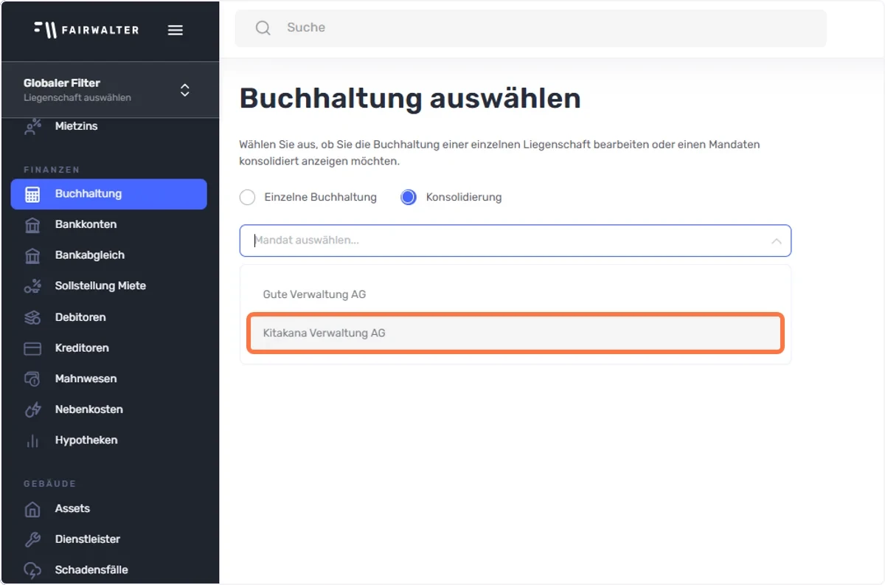The height and width of the screenshot is (585, 885).
Task: Click the Dienstleister wrench icon
Action: click(32, 539)
